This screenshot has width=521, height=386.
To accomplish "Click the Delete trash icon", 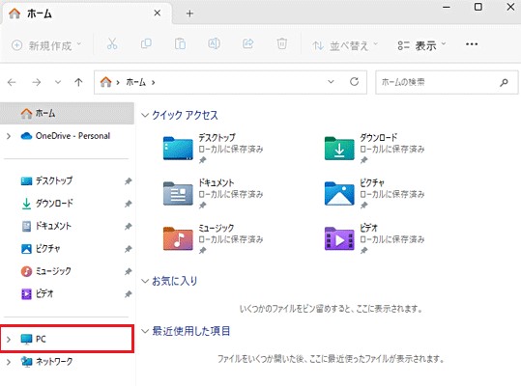I will pyautogui.click(x=282, y=43).
